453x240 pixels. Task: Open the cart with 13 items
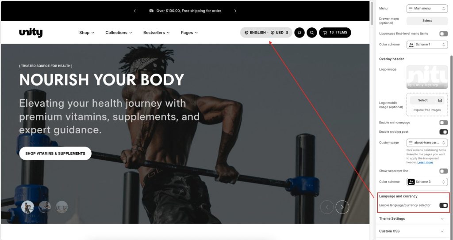(x=335, y=33)
